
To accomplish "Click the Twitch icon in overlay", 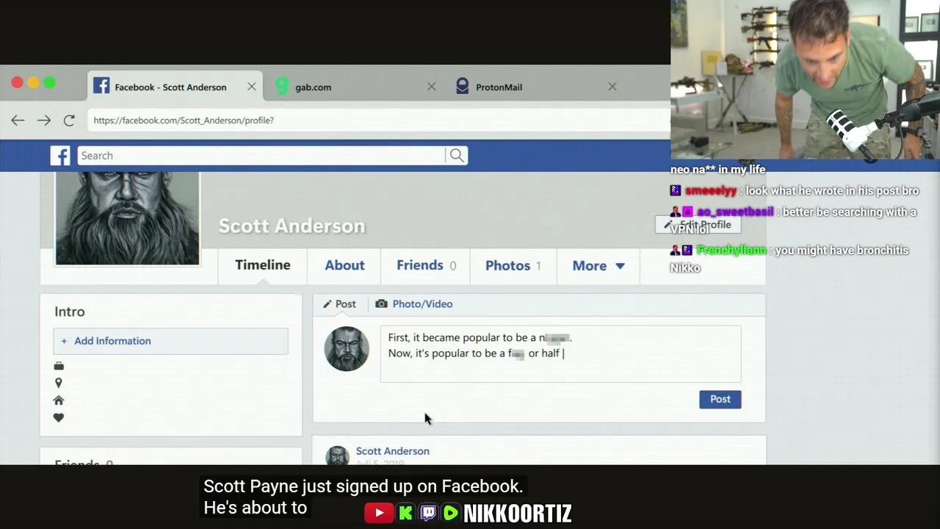I will (428, 513).
